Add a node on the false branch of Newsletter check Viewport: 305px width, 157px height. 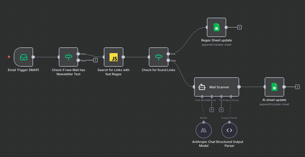tap(95, 60)
